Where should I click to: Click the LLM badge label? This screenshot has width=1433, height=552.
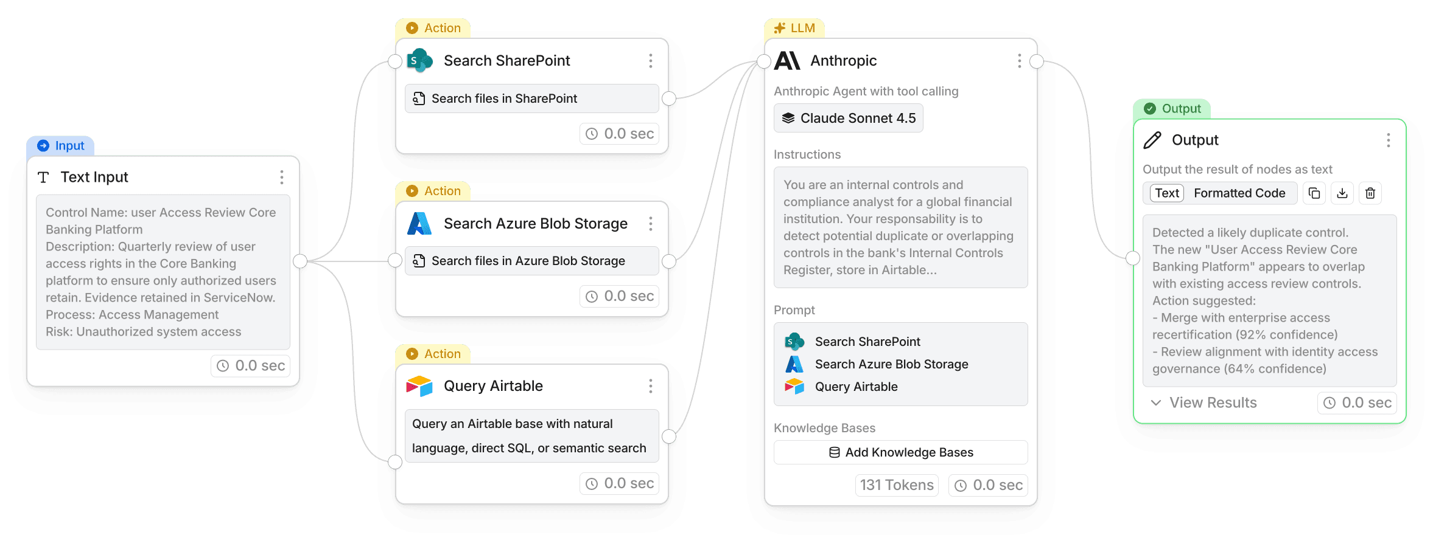point(802,28)
